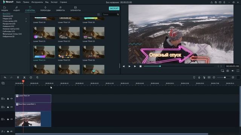Click the stop button under the preview

coord(140,66)
